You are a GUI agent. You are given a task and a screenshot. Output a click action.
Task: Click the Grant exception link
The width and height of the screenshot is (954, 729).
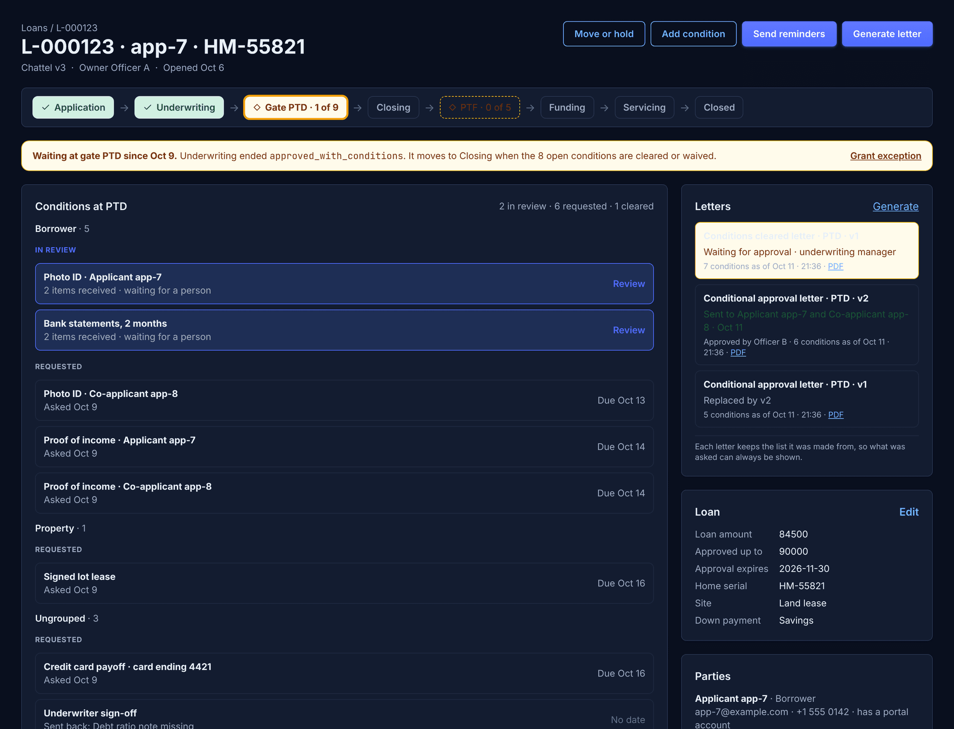point(885,156)
